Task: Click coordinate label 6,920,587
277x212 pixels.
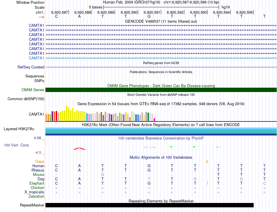Action: pyautogui.click(x=59, y=12)
